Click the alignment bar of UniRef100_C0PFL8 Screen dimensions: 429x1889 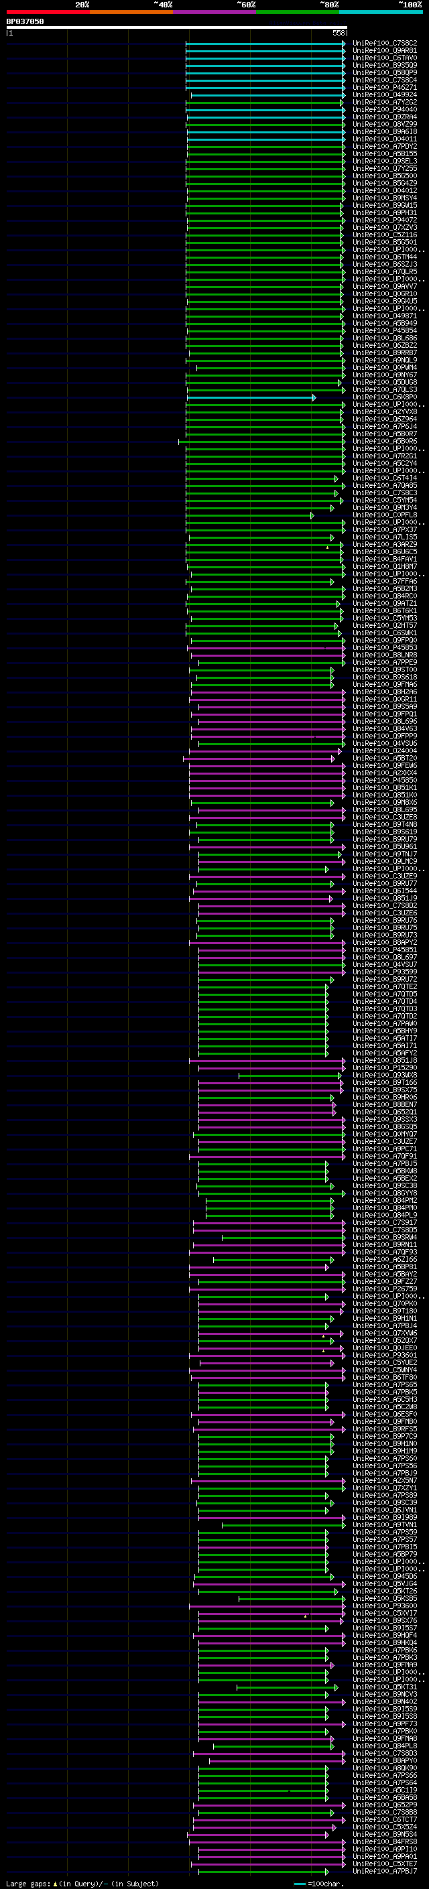[250, 515]
